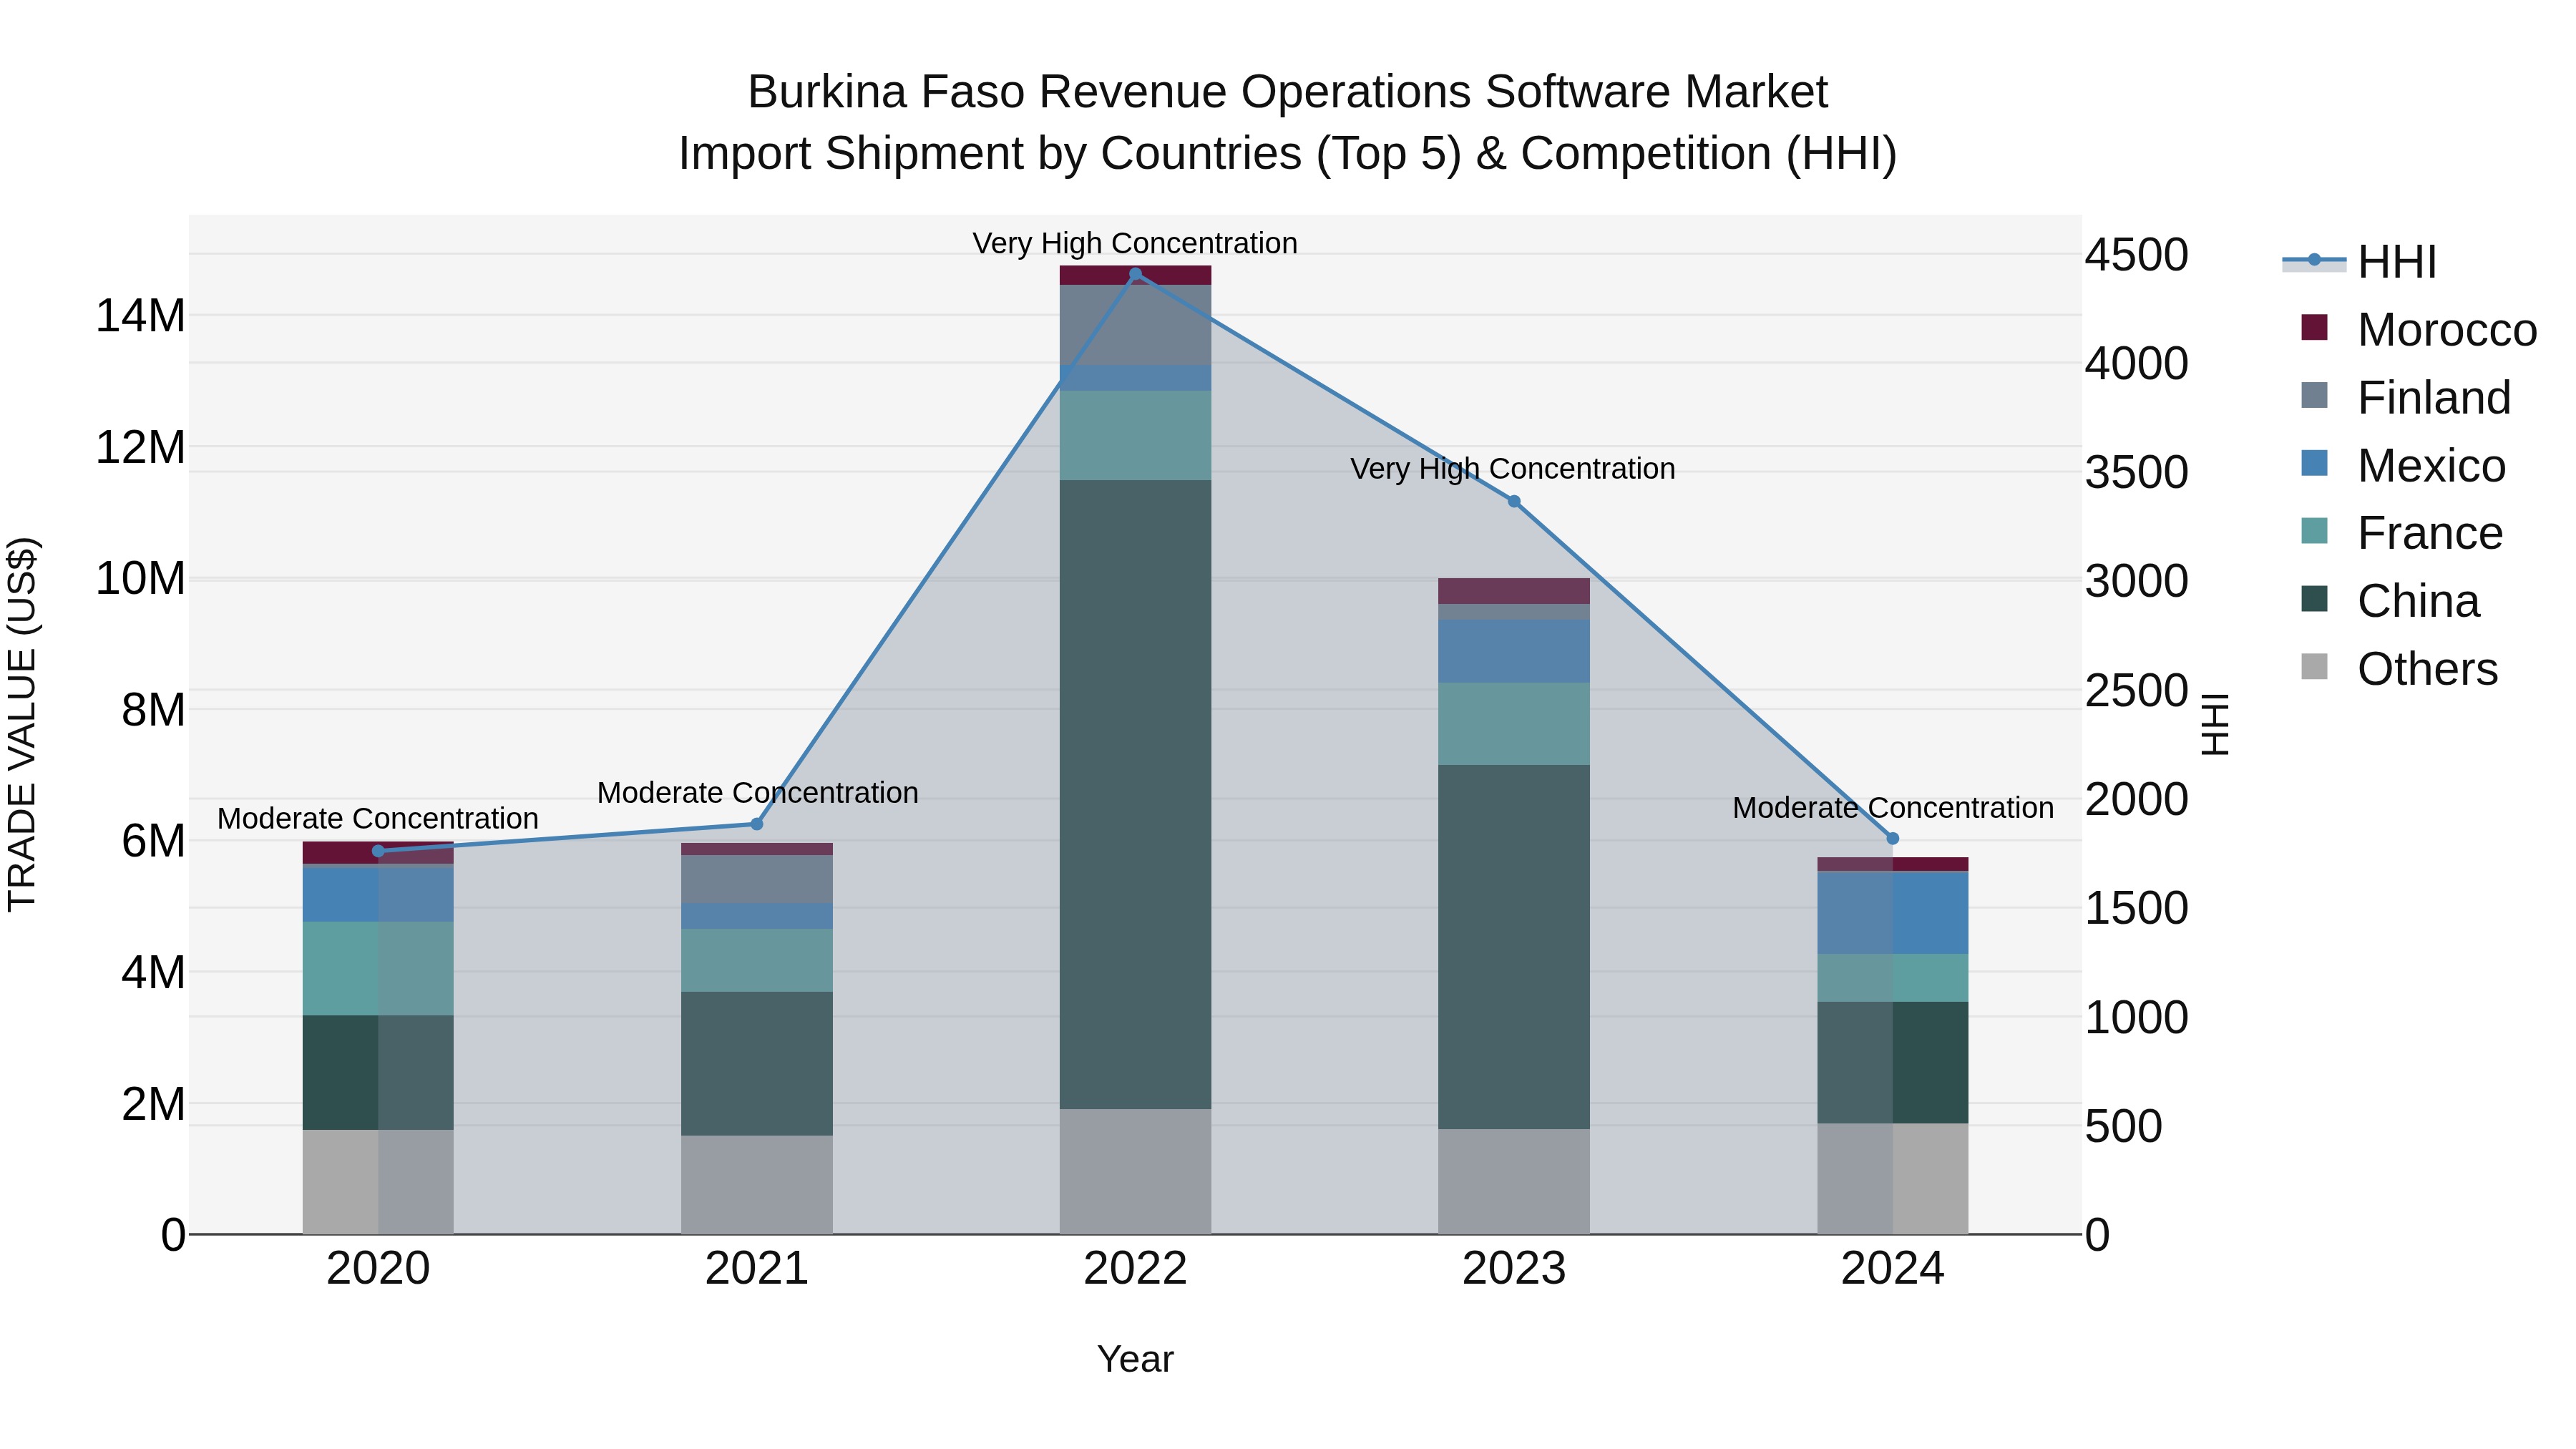Screen dimensions: 2576x1449
Task: Click the HHI line marker in legend
Action: (x=2314, y=260)
